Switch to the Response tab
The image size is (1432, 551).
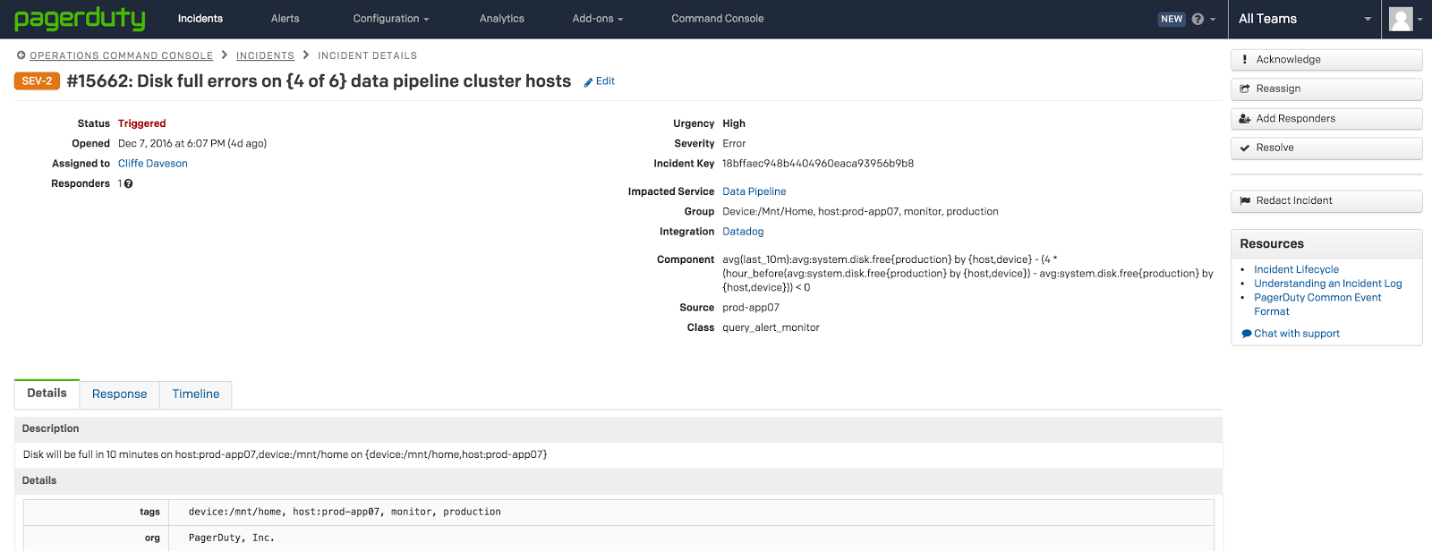(119, 394)
